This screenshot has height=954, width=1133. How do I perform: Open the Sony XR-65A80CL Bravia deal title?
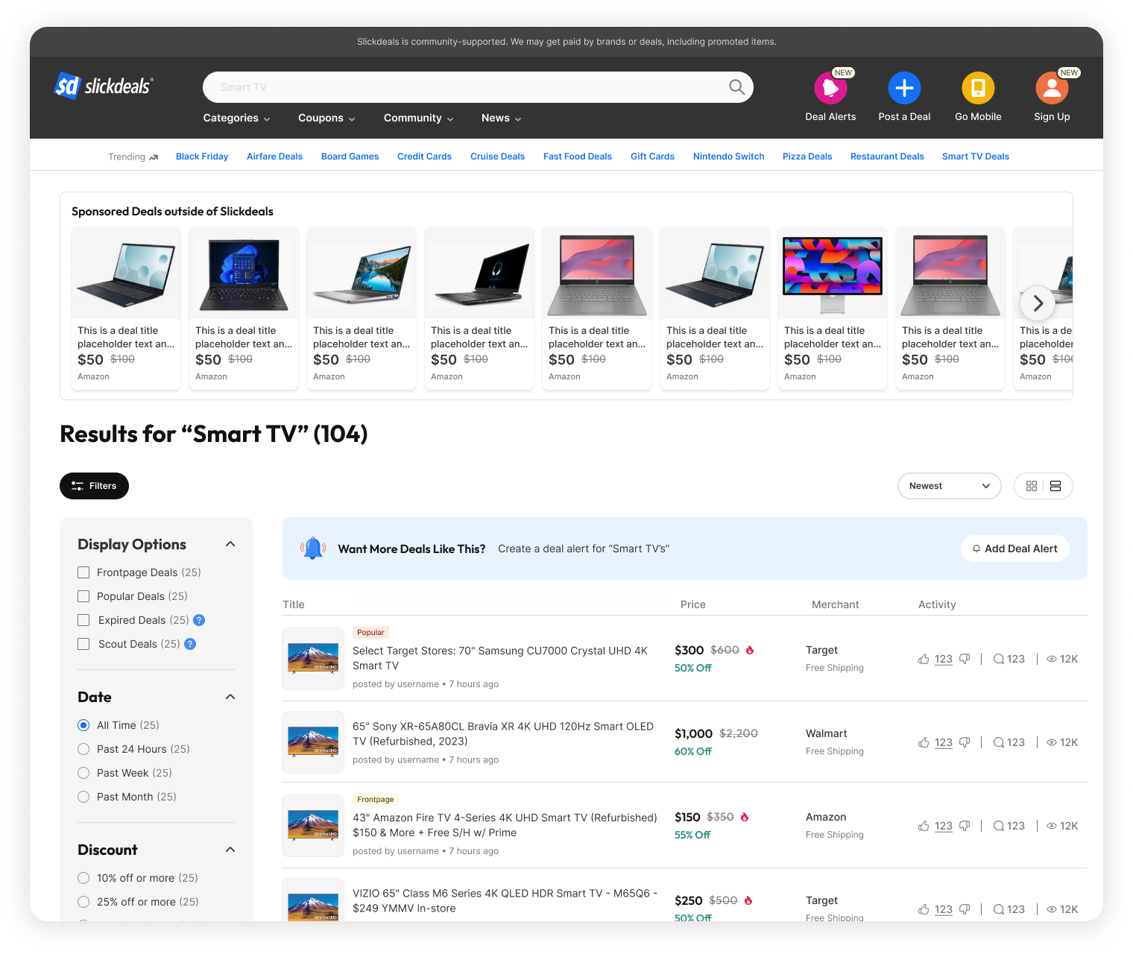[x=503, y=734]
